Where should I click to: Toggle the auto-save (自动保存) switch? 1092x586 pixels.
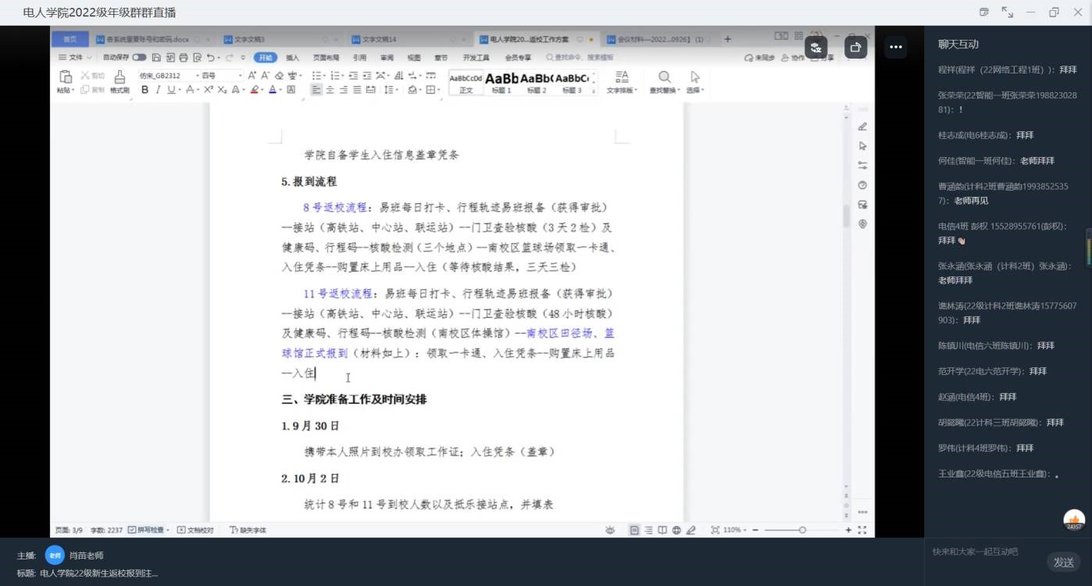[x=139, y=58]
